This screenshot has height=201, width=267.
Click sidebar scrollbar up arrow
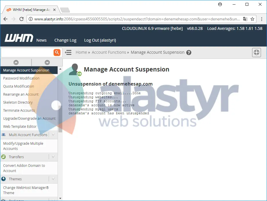click(x=60, y=69)
